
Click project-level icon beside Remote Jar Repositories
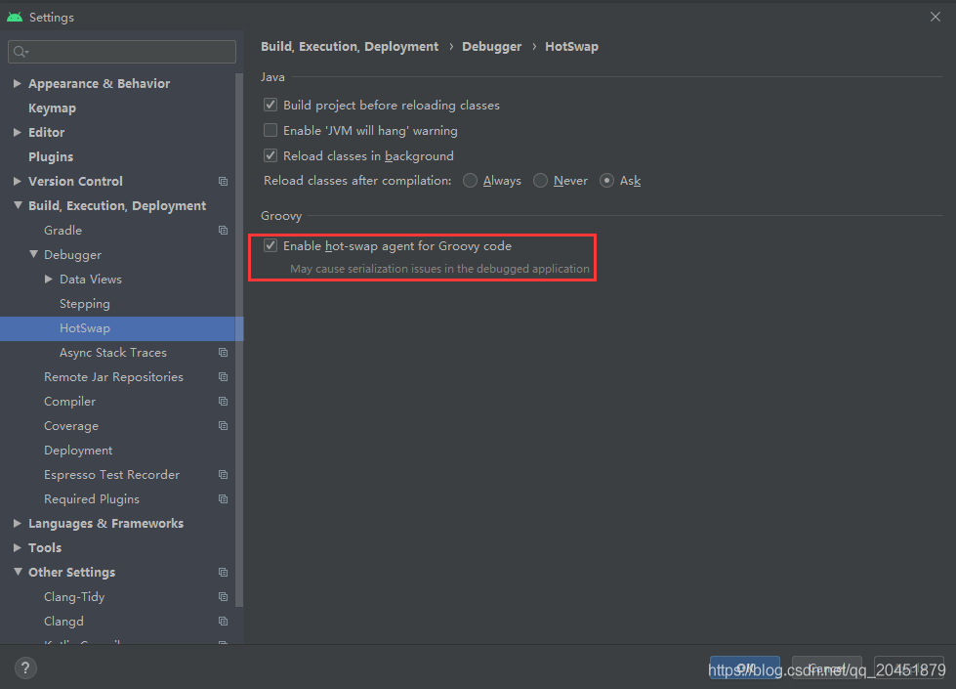click(x=224, y=376)
